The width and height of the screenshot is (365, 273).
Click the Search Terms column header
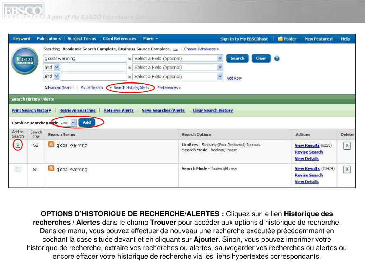[62, 134]
